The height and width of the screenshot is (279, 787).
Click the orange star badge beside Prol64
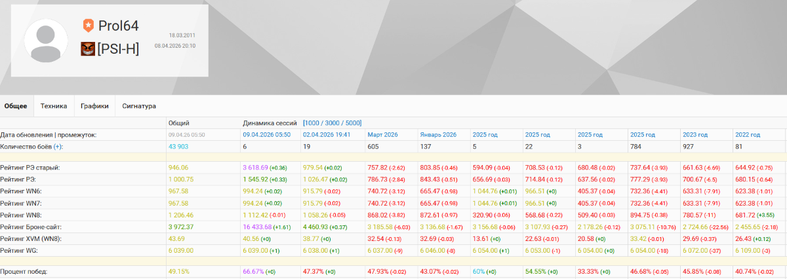(x=88, y=26)
